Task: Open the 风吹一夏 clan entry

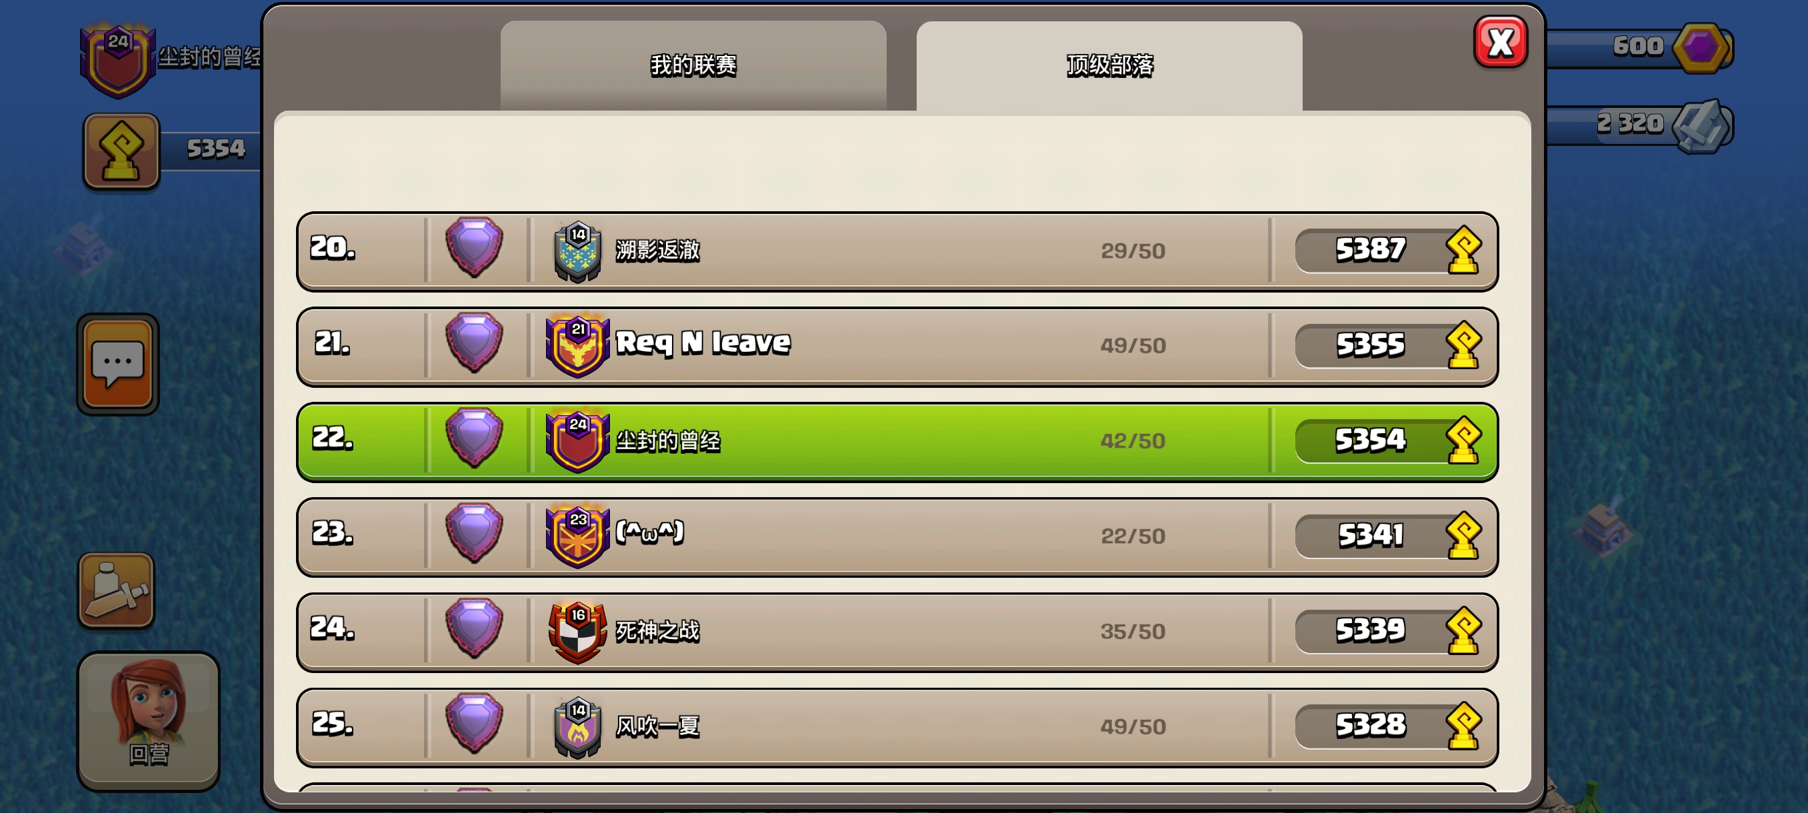Action: coord(897,727)
